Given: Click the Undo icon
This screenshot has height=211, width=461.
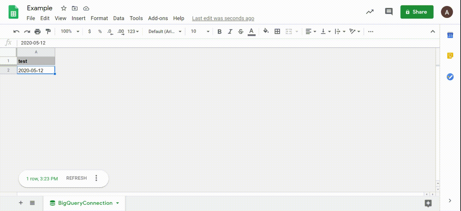Looking at the screenshot, I should [x=17, y=31].
